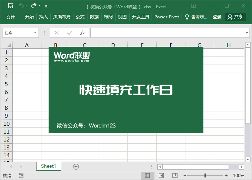This screenshot has width=252, height=180.
Task: Expand the formula bar chevron
Action: (247, 33)
